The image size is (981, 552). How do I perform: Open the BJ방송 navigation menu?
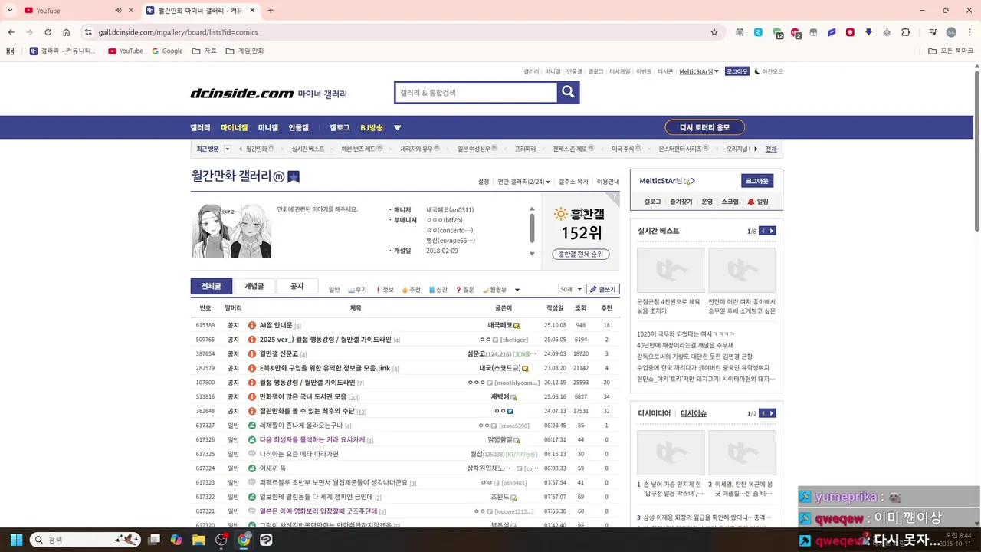coord(371,128)
